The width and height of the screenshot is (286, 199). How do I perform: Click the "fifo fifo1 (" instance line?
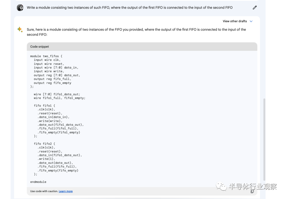44,106
